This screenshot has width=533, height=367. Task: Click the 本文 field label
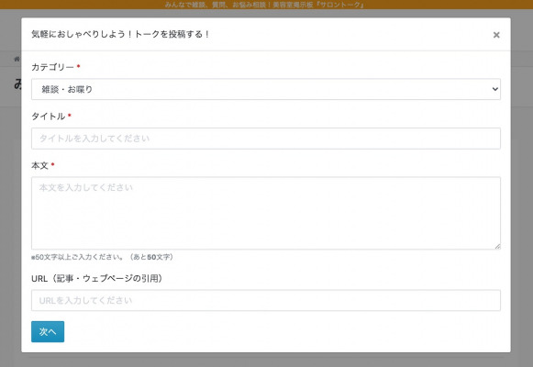[x=39, y=165]
